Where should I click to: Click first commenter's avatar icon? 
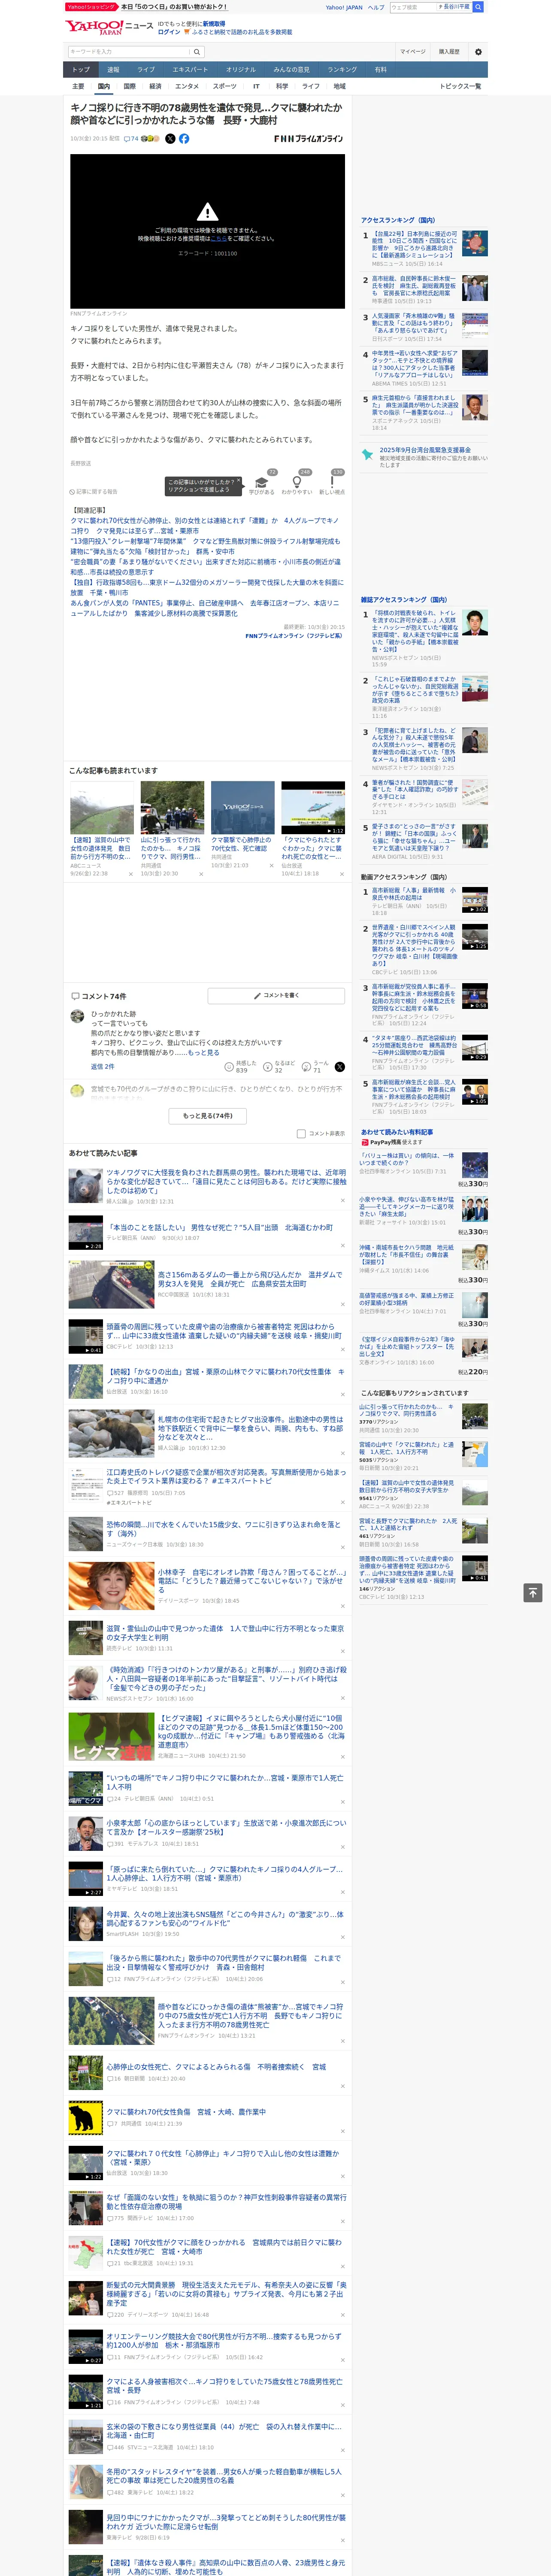coord(77,1016)
